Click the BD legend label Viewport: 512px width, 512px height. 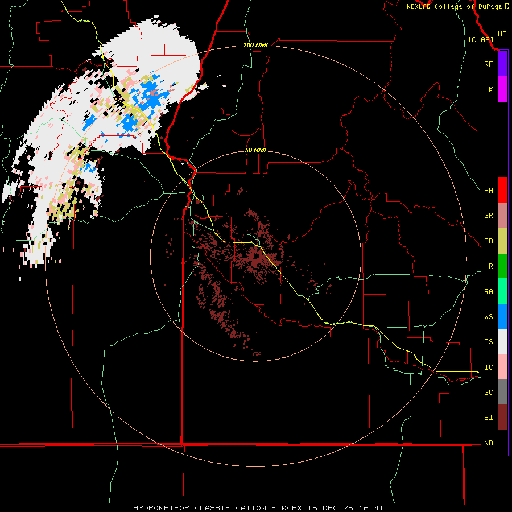pos(488,241)
